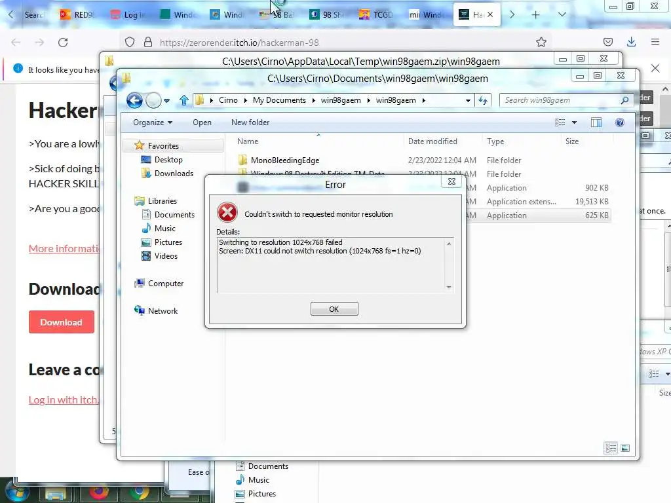Switch to large icons view at bottom right
Screen dimensions: 671x503
[x=625, y=448]
